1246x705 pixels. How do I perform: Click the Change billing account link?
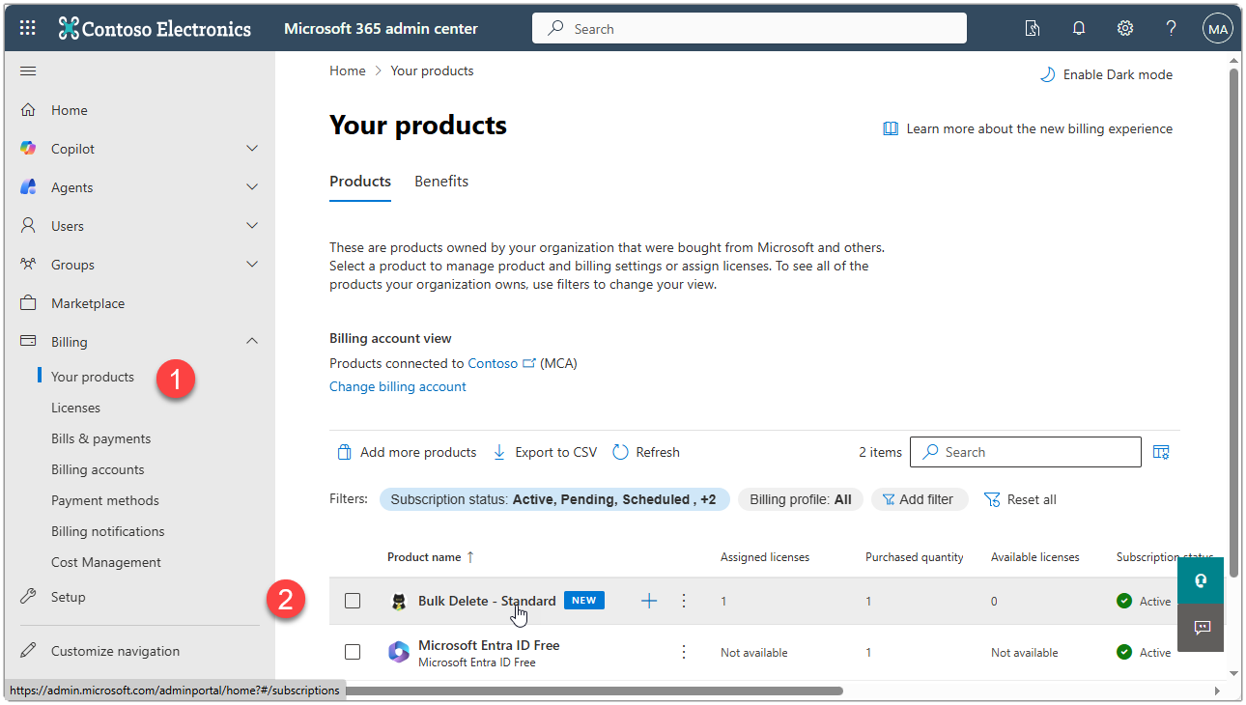point(397,385)
